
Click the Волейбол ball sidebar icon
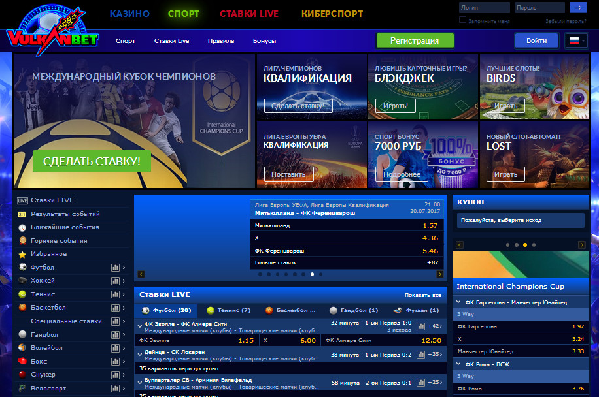click(x=22, y=348)
